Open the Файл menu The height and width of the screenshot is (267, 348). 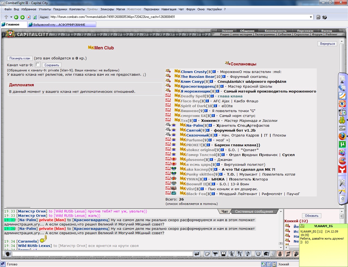[x=8, y=9]
